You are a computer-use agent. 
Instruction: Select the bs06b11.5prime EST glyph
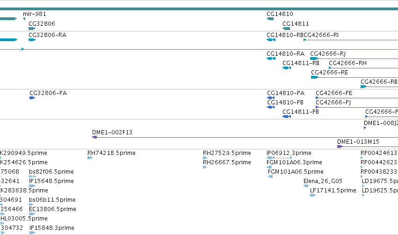(x=31, y=205)
